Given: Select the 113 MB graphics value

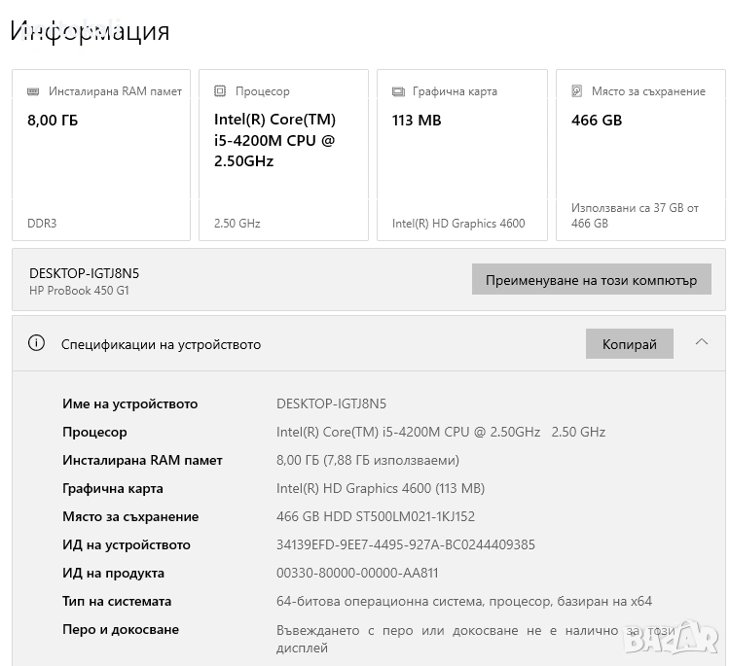Looking at the screenshot, I should [x=417, y=121].
